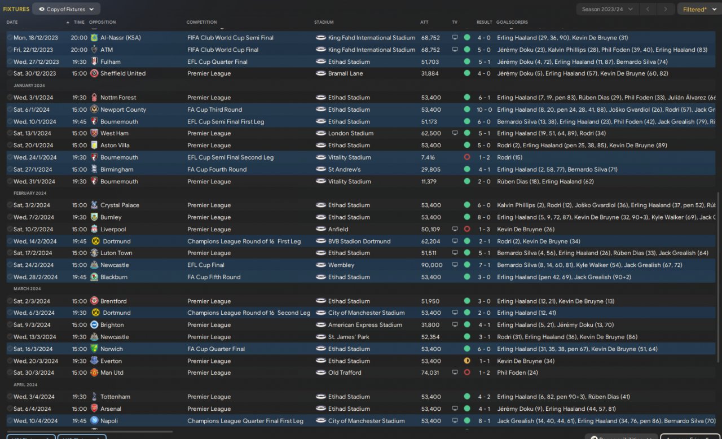This screenshot has height=439, width=722.
Task: Toggle the tick for Sat, 10/2/2024 fixture
Action: pos(10,229)
